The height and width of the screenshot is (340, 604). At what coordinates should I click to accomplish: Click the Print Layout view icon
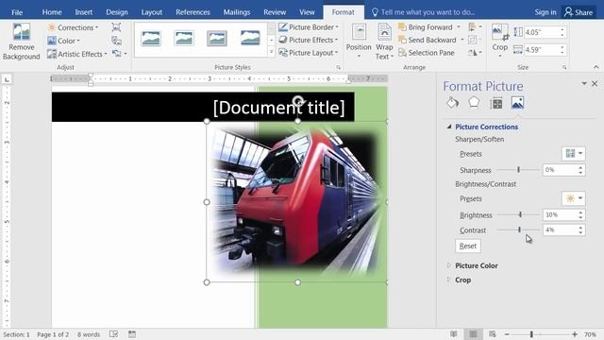[x=473, y=334]
